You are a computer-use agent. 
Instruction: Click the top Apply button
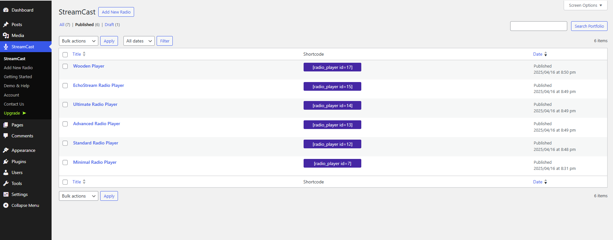[109, 41]
